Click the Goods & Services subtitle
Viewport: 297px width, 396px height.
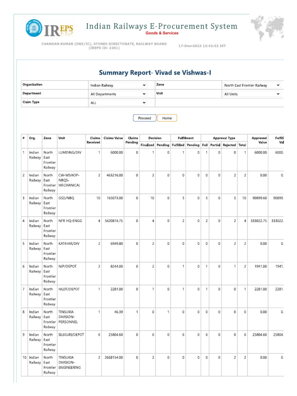(x=162, y=33)
